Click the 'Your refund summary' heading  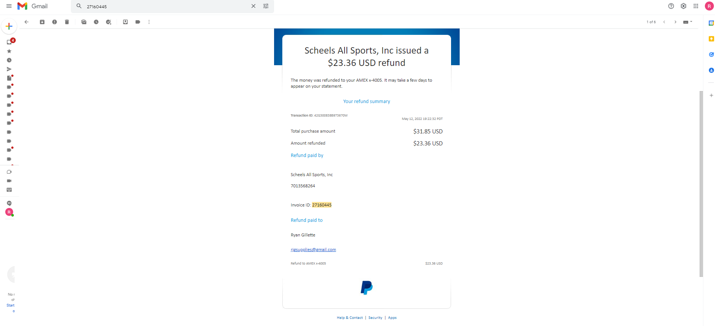[367, 102]
